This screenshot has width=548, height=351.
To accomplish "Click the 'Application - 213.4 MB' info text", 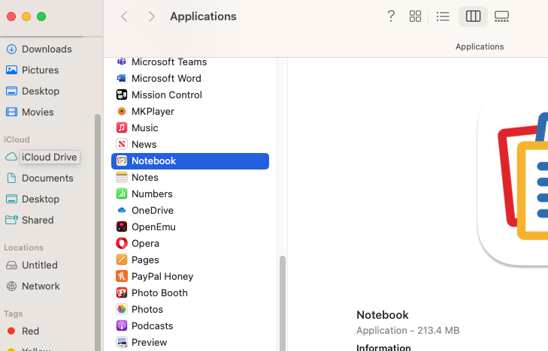I will click(x=407, y=331).
